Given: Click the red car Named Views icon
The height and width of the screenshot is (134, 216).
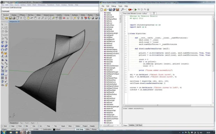Looking at the screenshot, I should (64, 18).
